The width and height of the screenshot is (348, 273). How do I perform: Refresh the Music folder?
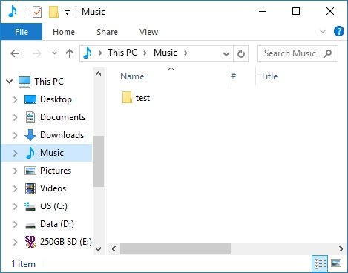241,53
